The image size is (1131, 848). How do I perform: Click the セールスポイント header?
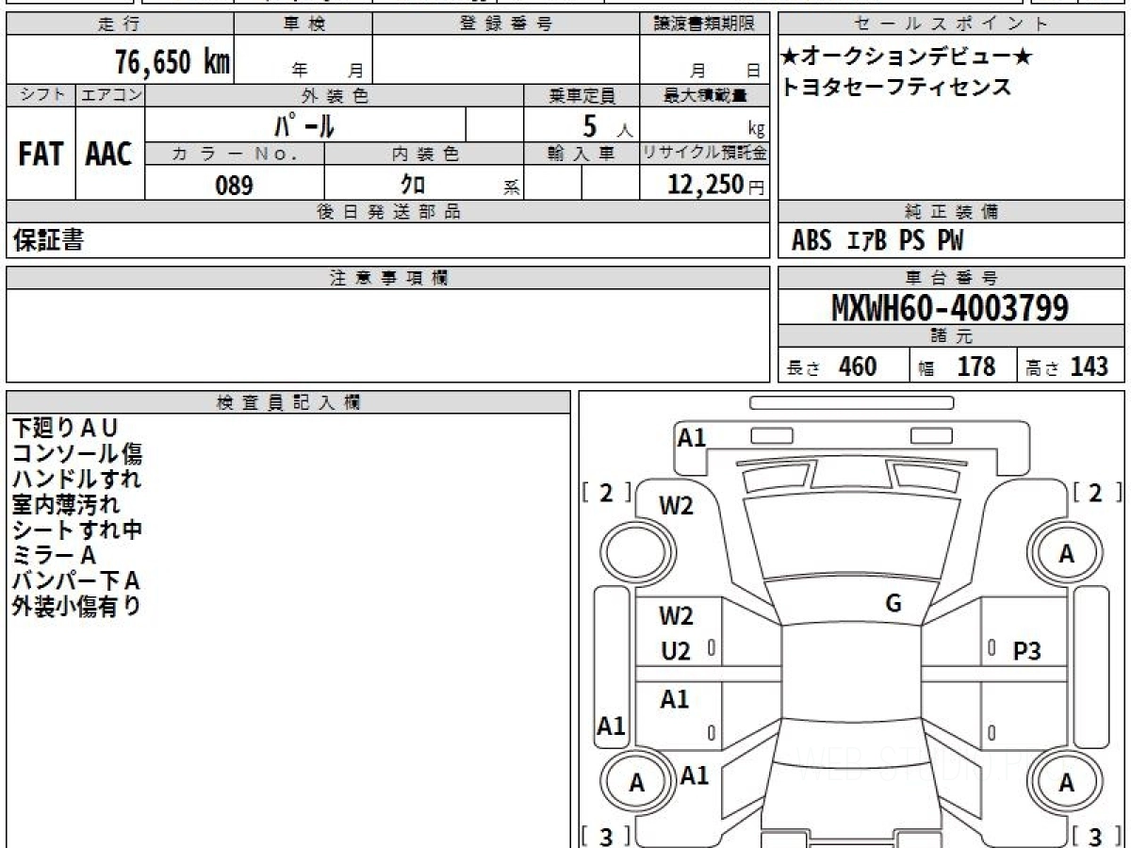952,24
